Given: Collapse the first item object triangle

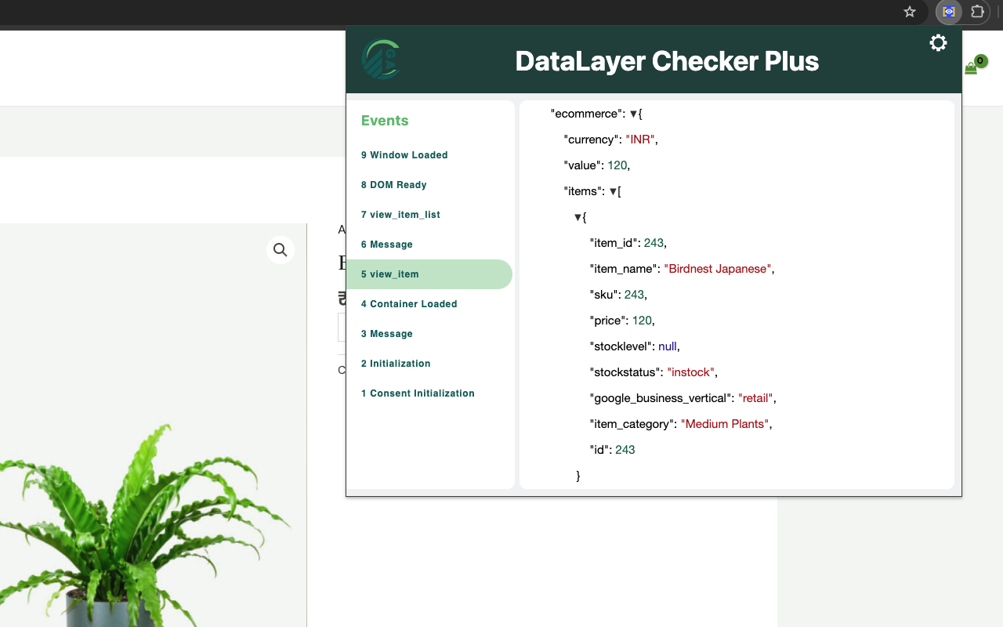Looking at the screenshot, I should pos(578,216).
